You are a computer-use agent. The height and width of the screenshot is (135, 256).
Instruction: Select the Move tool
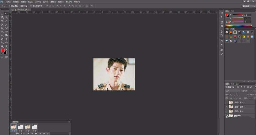click(x=6, y=14)
